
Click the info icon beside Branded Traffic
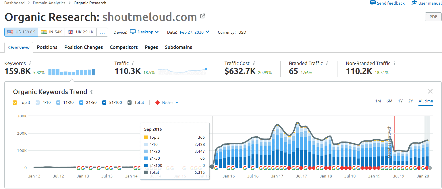[327, 63]
